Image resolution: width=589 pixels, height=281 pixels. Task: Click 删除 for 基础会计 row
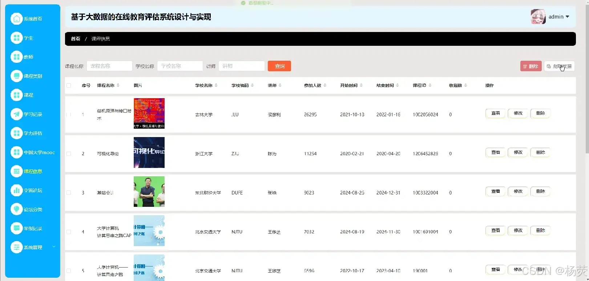[x=540, y=191]
